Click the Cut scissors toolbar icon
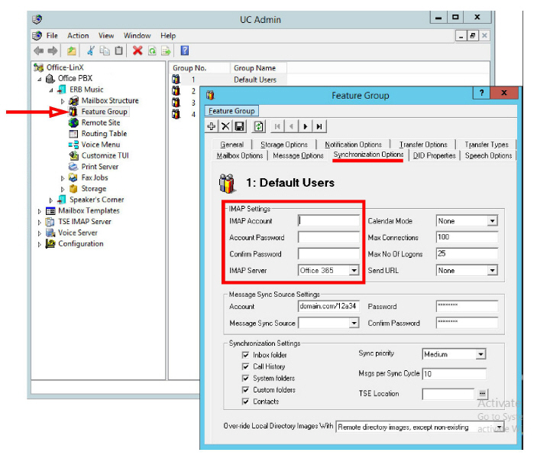550x459 pixels. pyautogui.click(x=91, y=51)
